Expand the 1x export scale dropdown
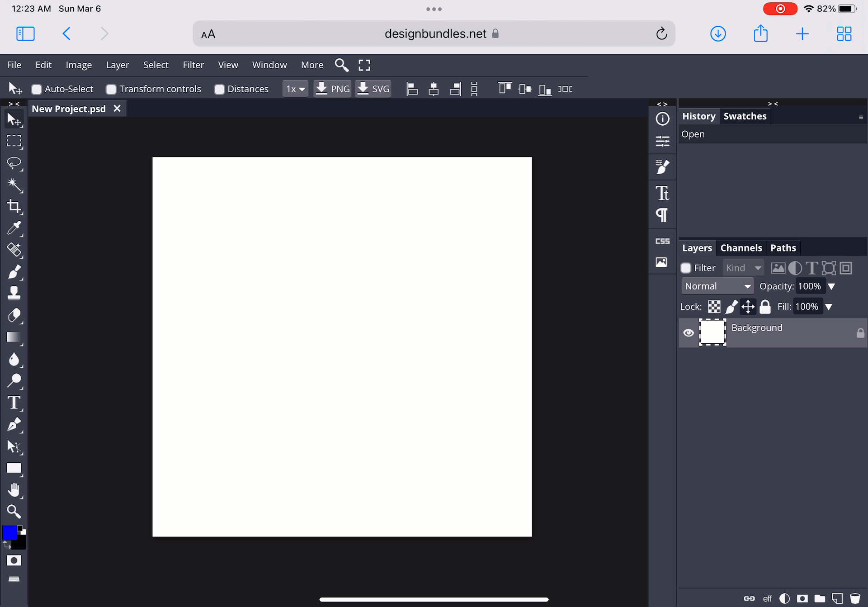 (295, 89)
